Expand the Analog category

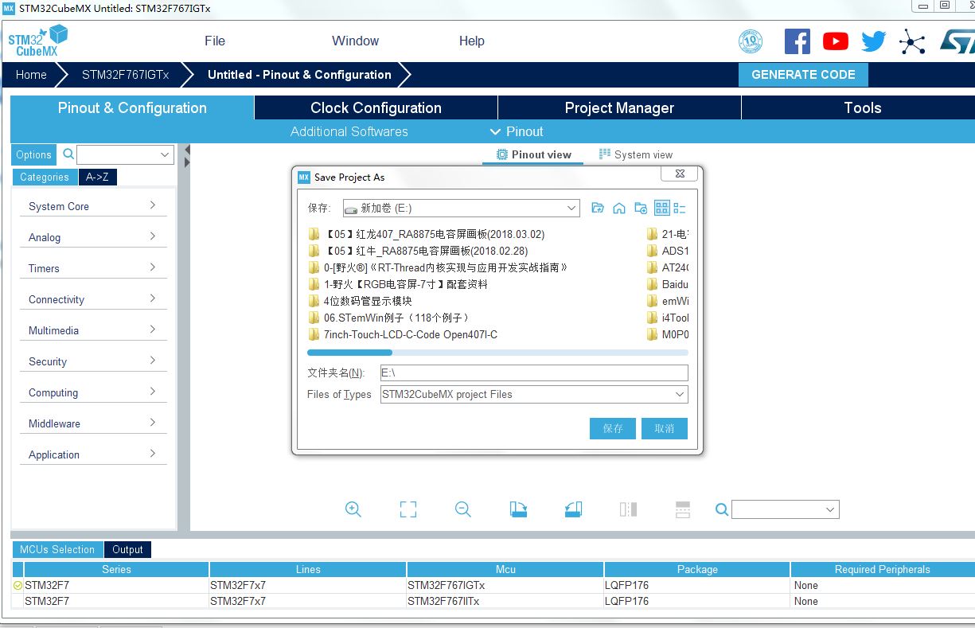pyautogui.click(x=93, y=237)
